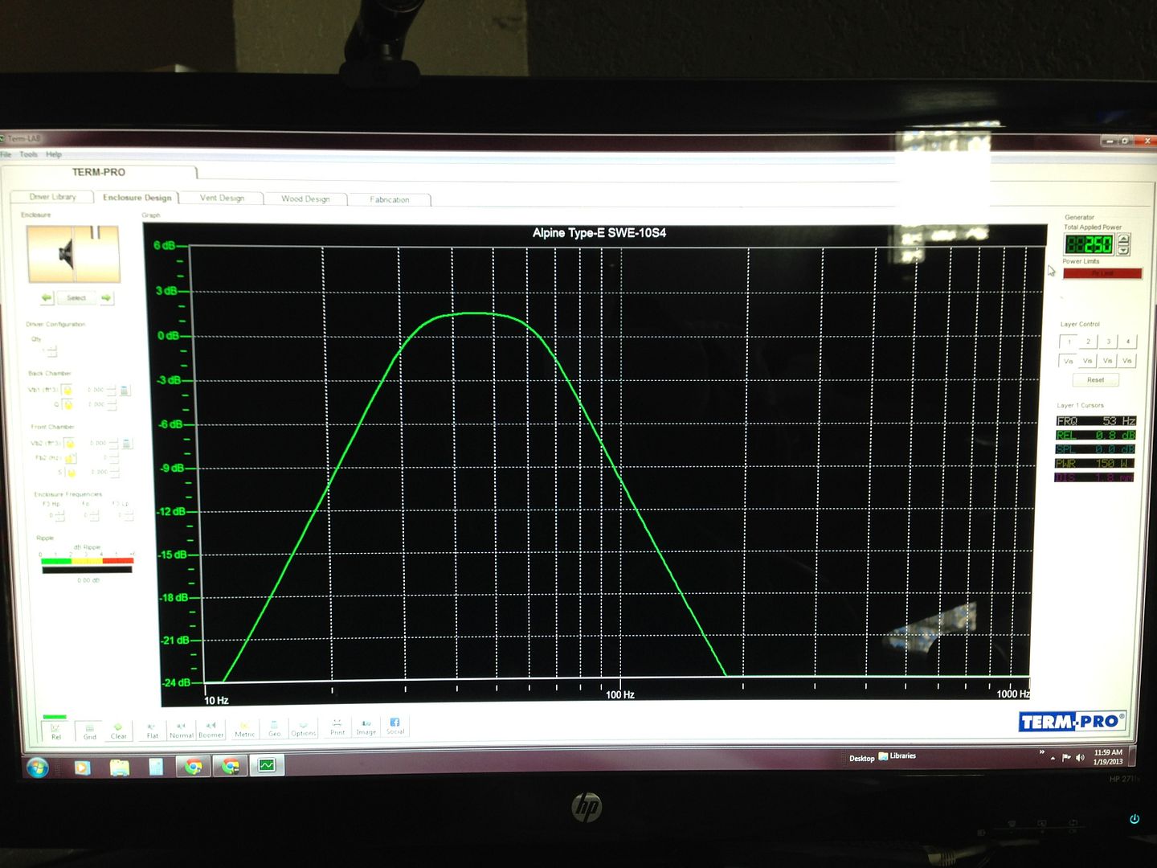Open the Vb1 calculator in Back Chamber
The height and width of the screenshot is (868, 1157).
point(125,390)
